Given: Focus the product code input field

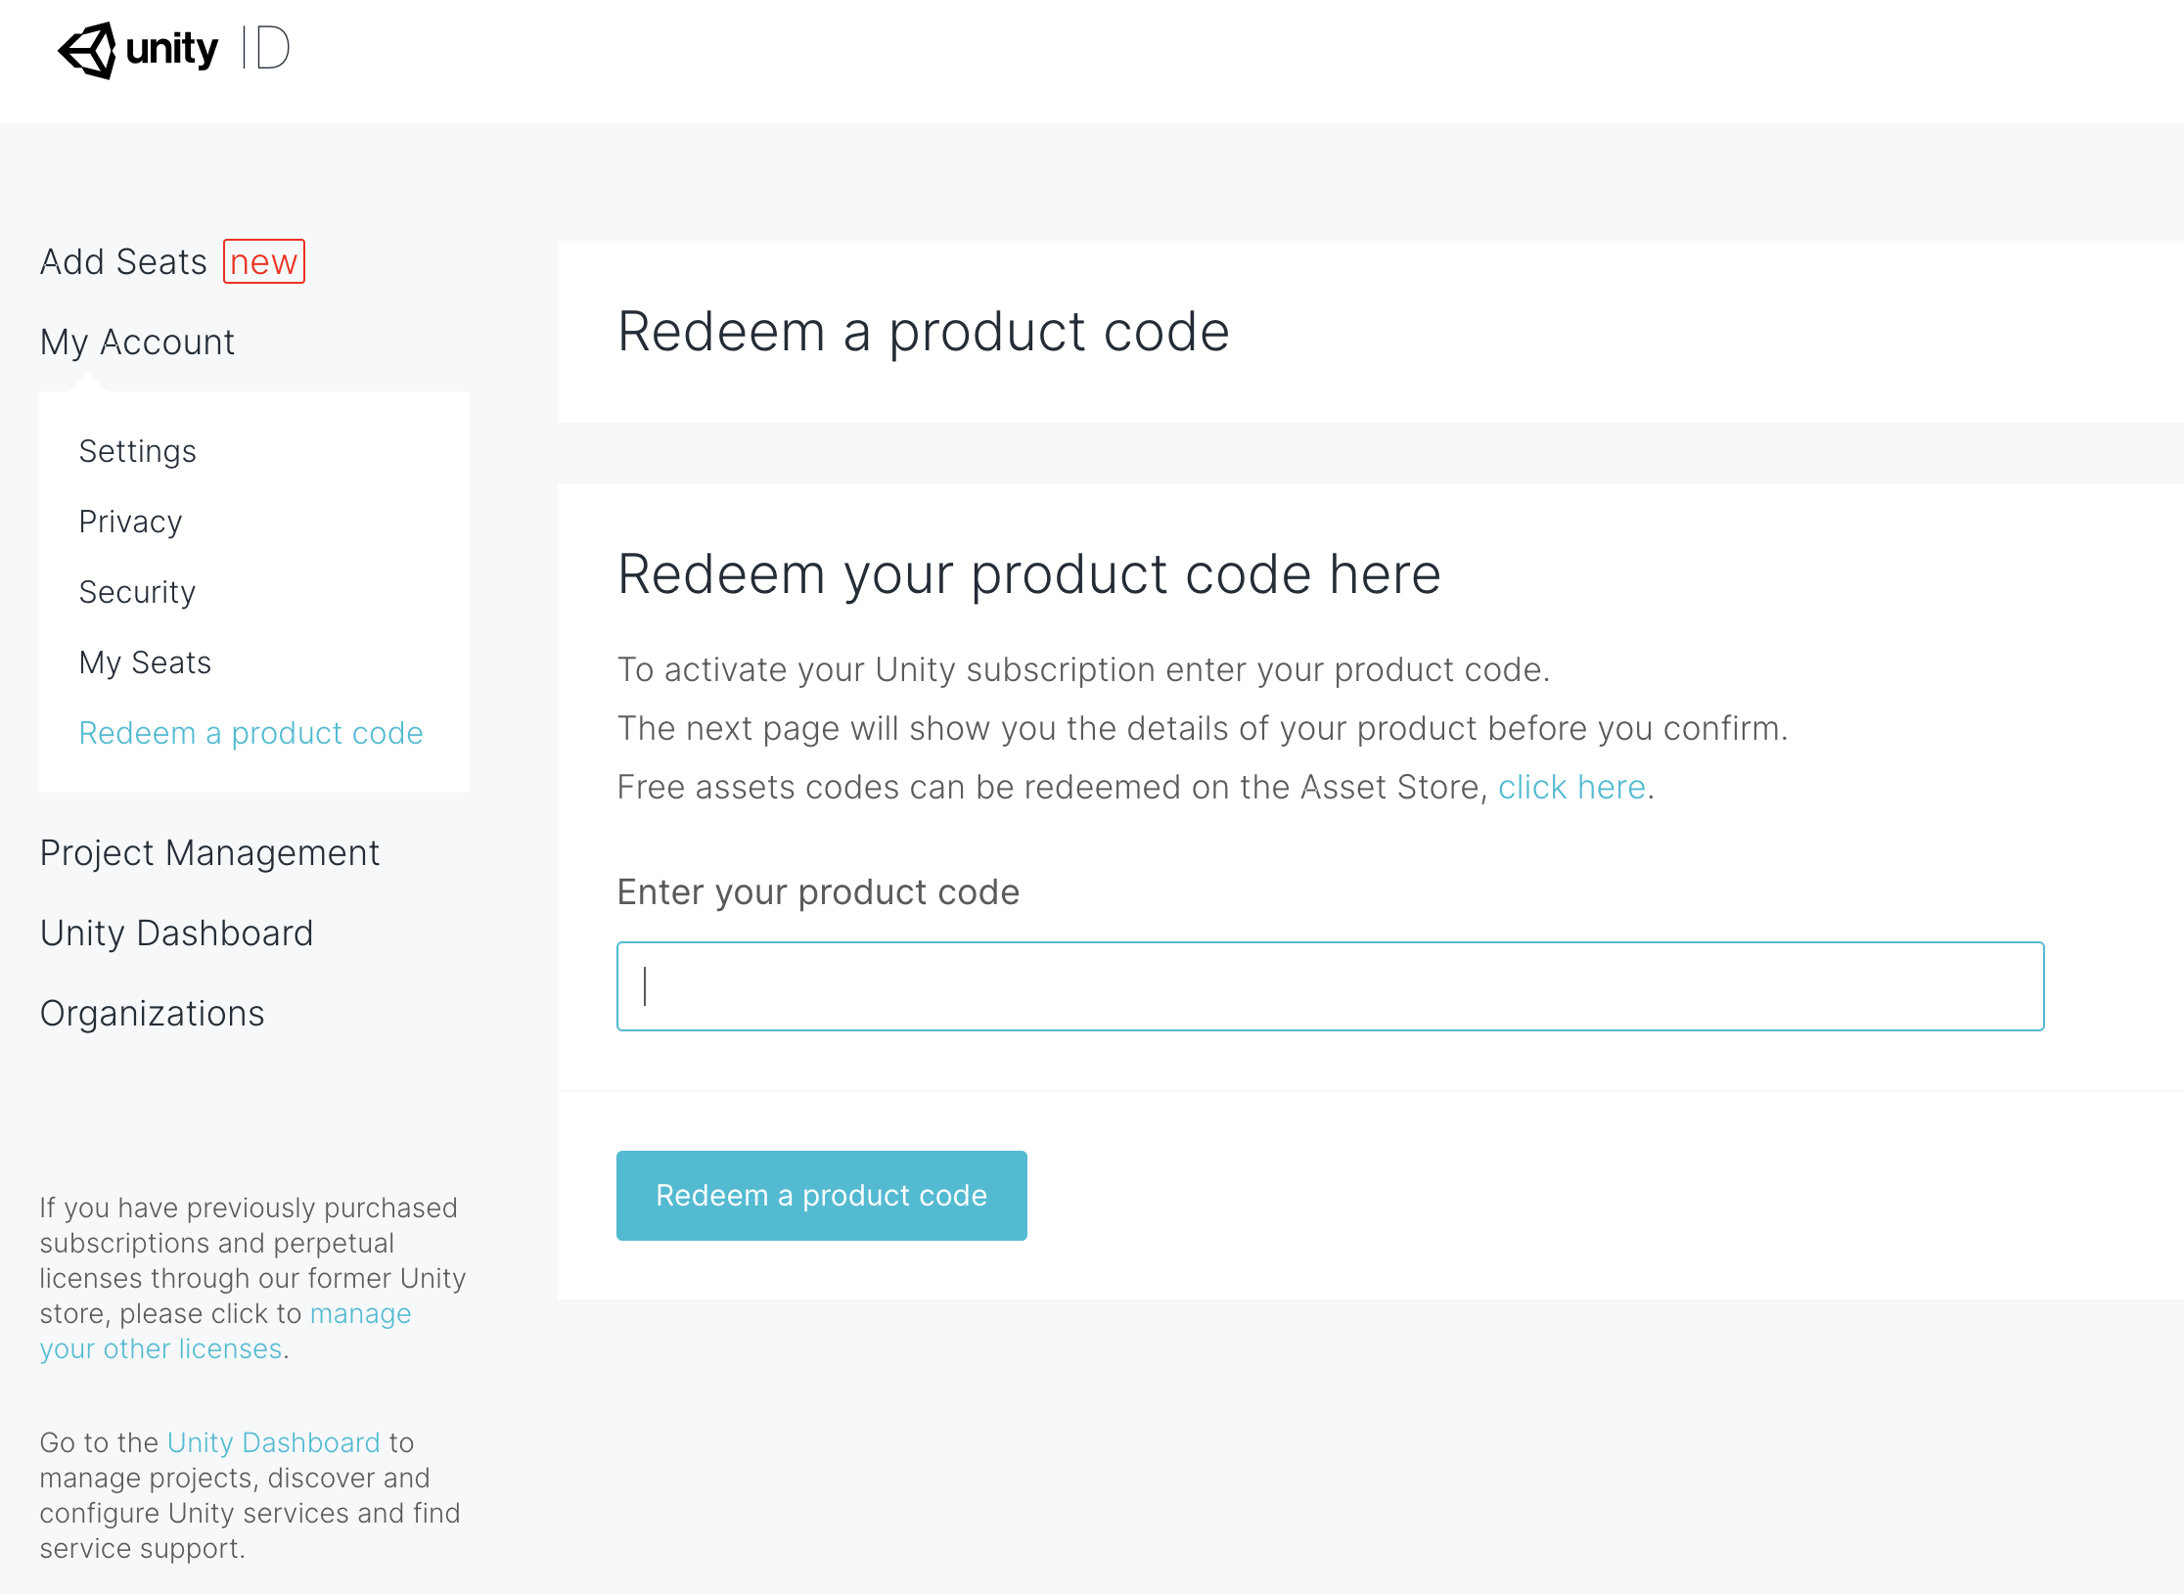Looking at the screenshot, I should pos(1330,986).
